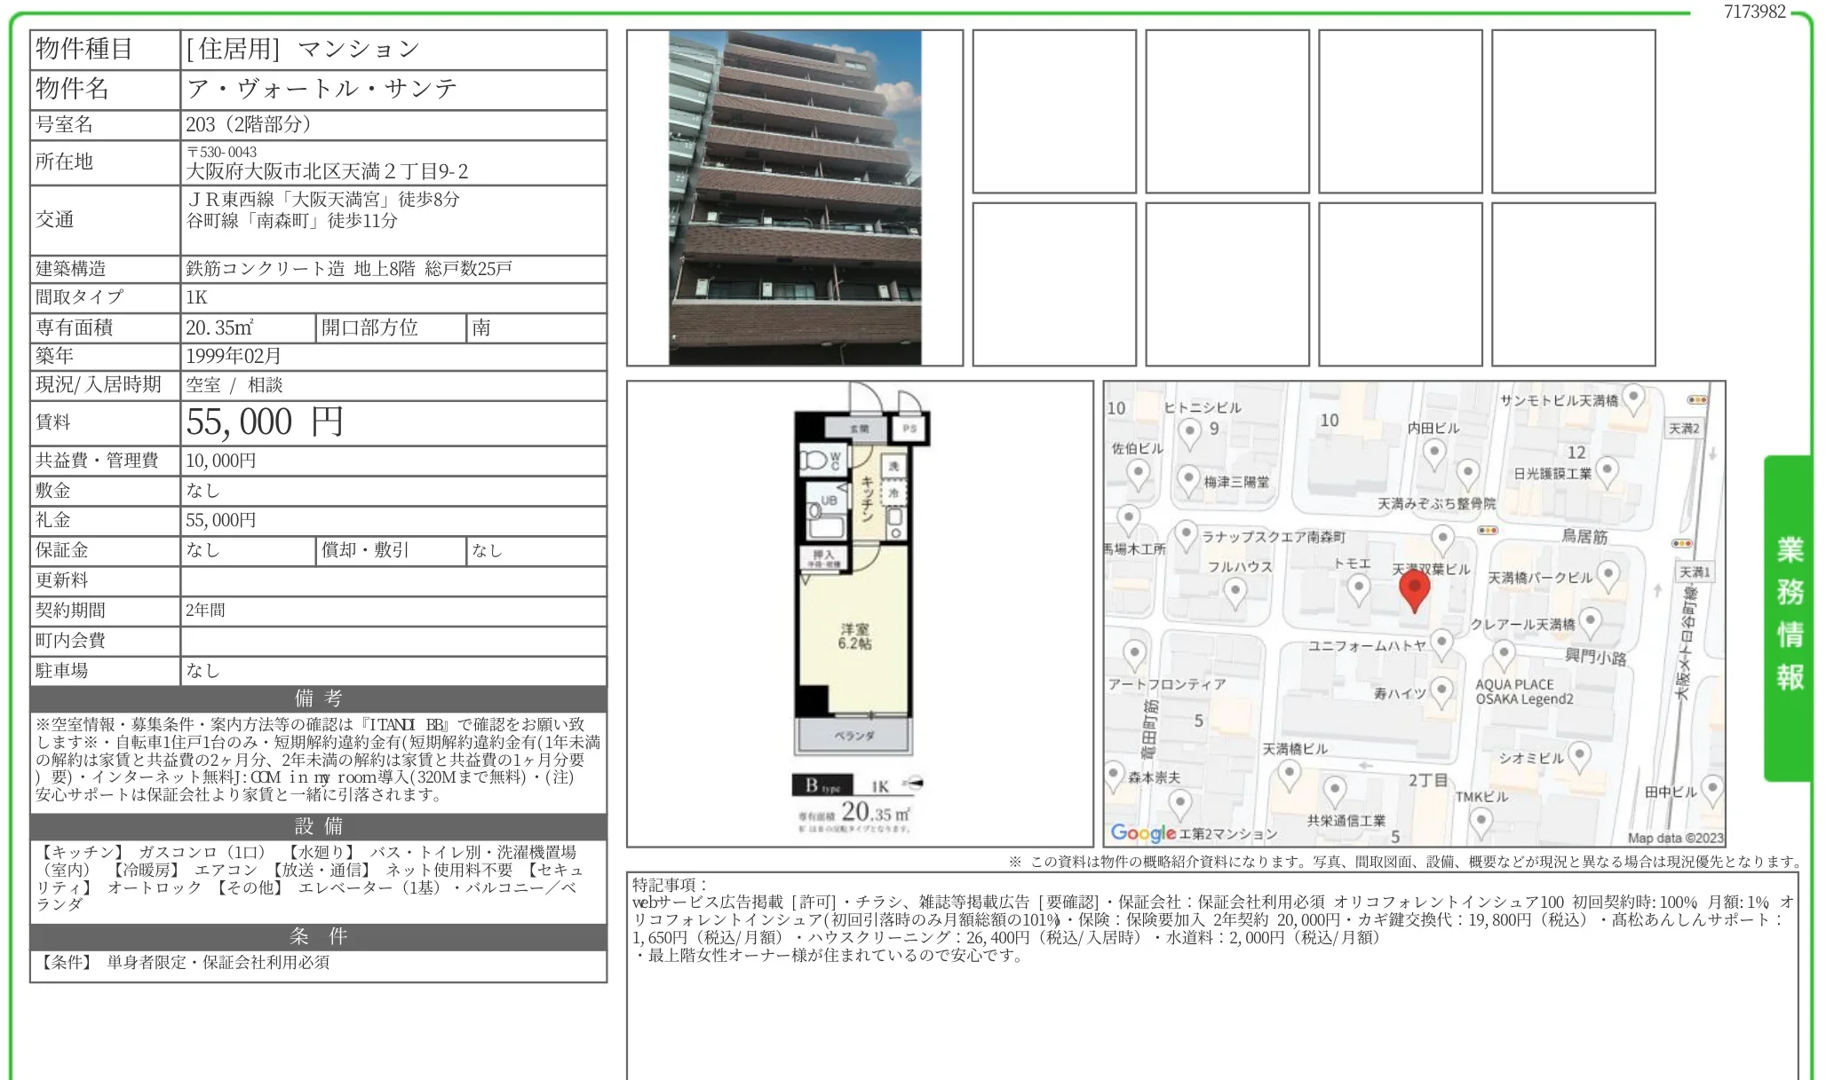This screenshot has height=1080, width=1826.
Task: Click the map pin next to 寿ハイツ
Action: 1441,690
